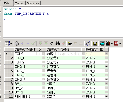Click the delete record minus icon
Screen dimensions: 123x102
(28, 44)
